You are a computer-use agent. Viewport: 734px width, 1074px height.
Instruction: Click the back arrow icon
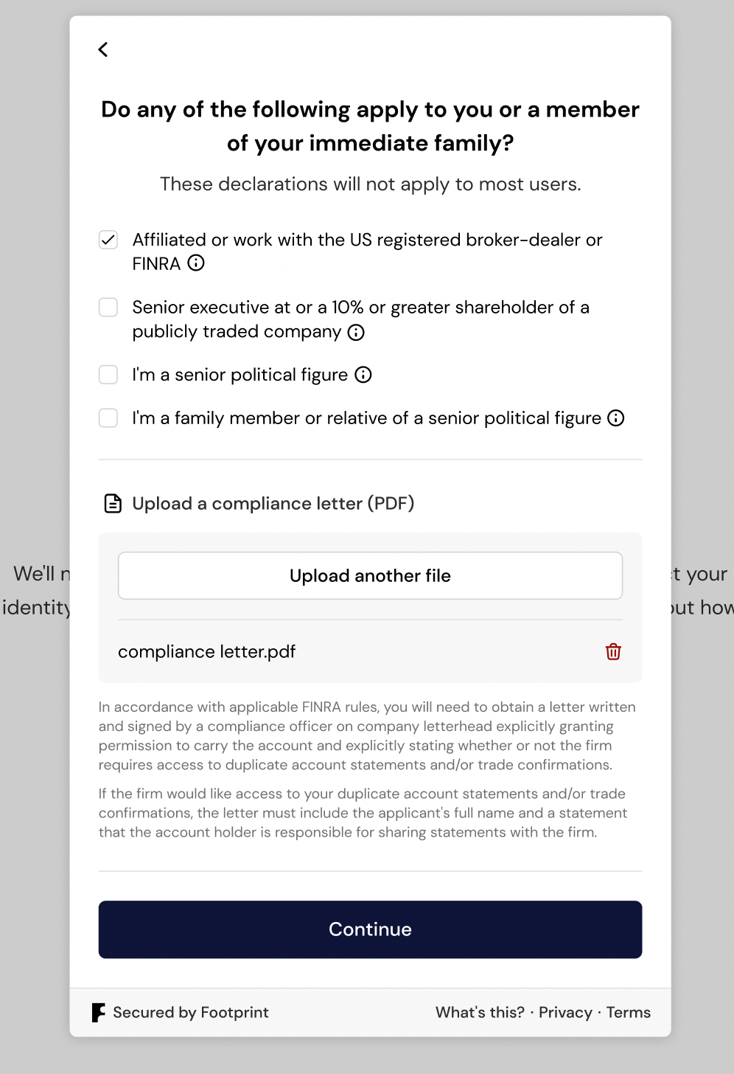tap(103, 49)
